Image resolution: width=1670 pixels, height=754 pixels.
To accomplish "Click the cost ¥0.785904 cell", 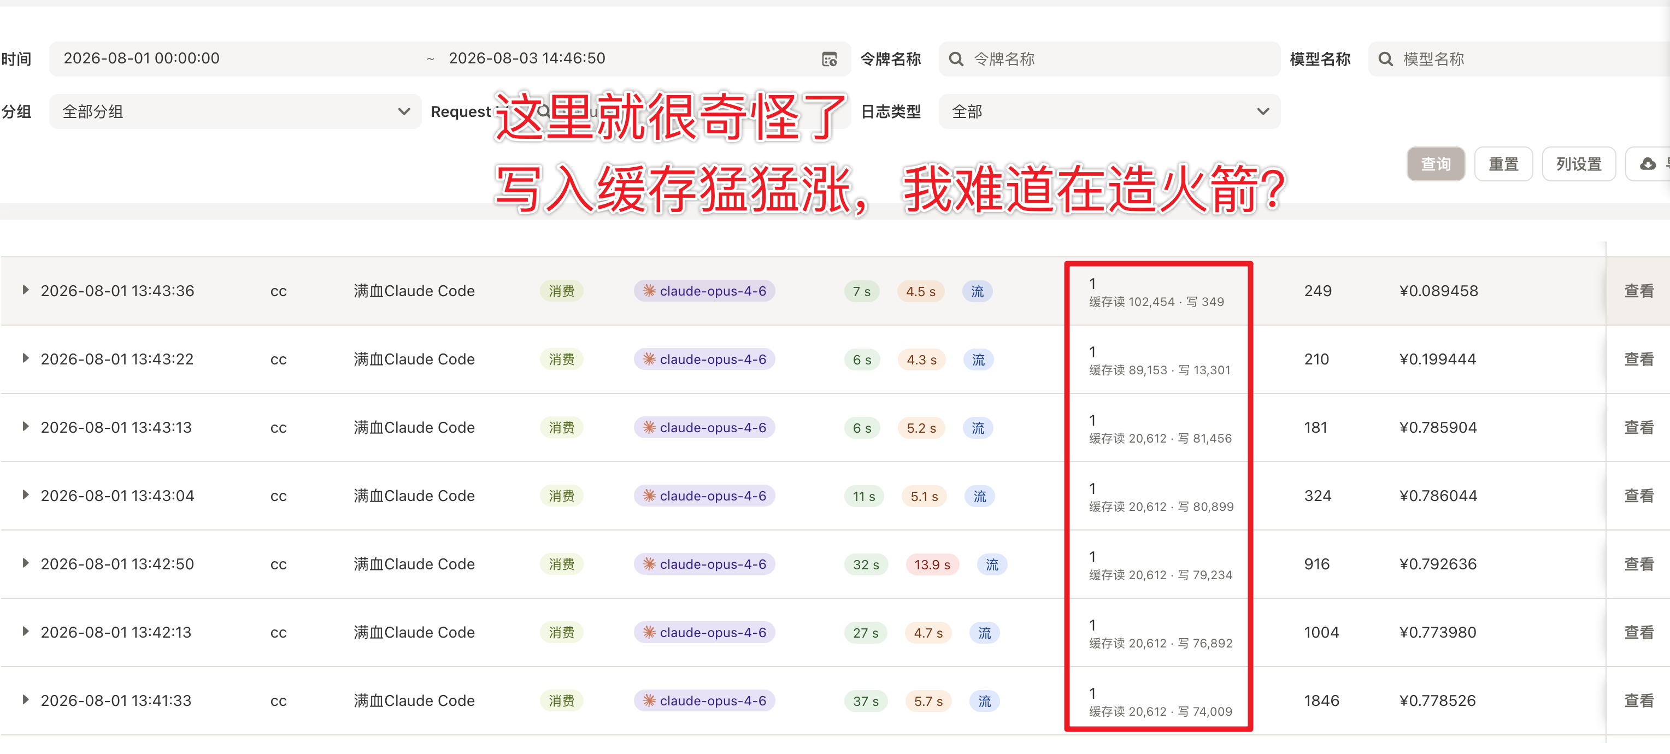I will point(1438,428).
